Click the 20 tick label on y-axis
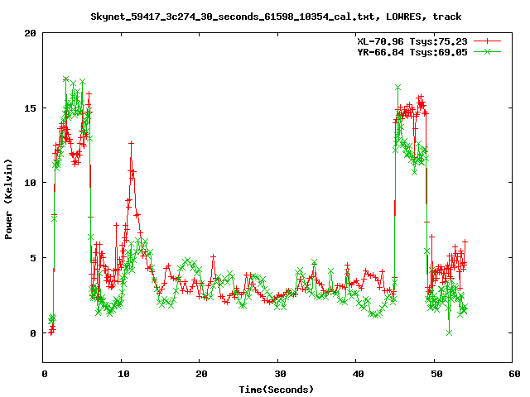Image resolution: width=530 pixels, height=397 pixels. (30, 33)
